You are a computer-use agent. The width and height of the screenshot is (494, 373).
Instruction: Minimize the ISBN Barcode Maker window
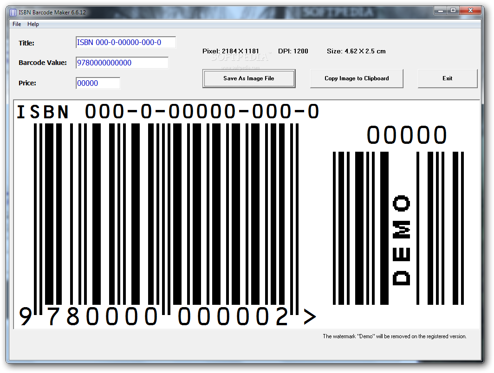[441, 11]
